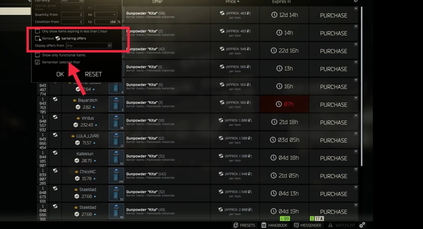Screen dimensions: 423x229
Task: Expand the arrow on the 12d 14h offer row
Action: coord(356,8)
